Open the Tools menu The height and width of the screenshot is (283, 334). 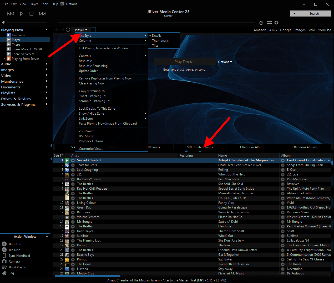[45, 4]
